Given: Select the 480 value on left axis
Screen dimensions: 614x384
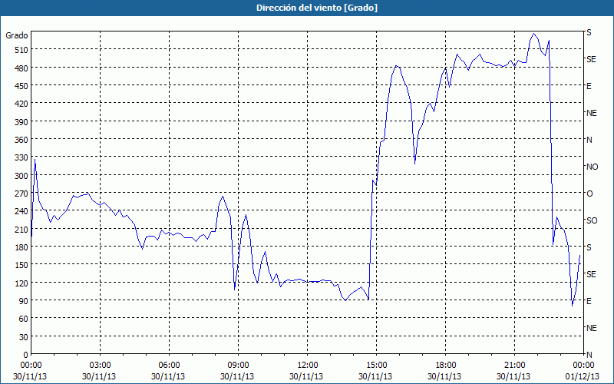Looking at the screenshot, I should click(21, 68).
